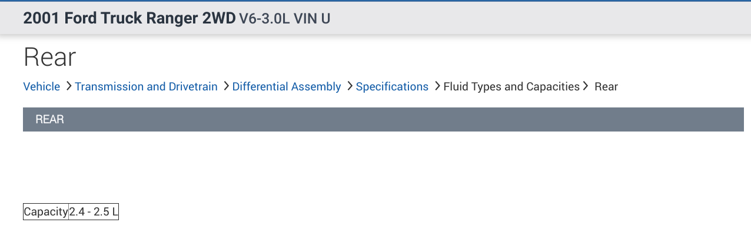Click chevron following Specifications breadcrumb

[437, 86]
